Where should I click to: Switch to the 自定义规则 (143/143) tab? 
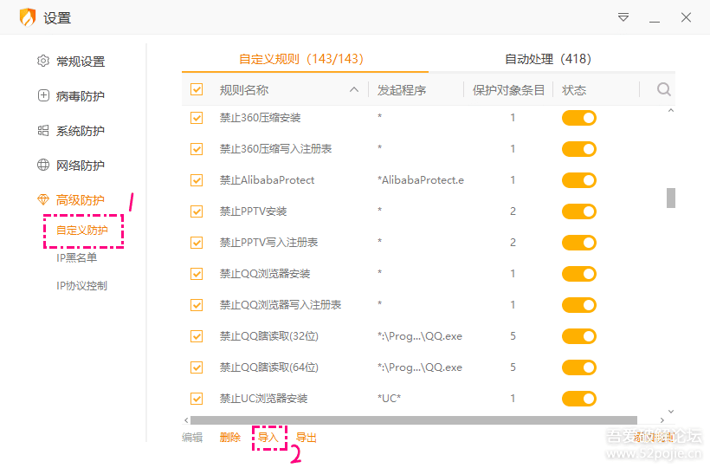[x=301, y=59]
